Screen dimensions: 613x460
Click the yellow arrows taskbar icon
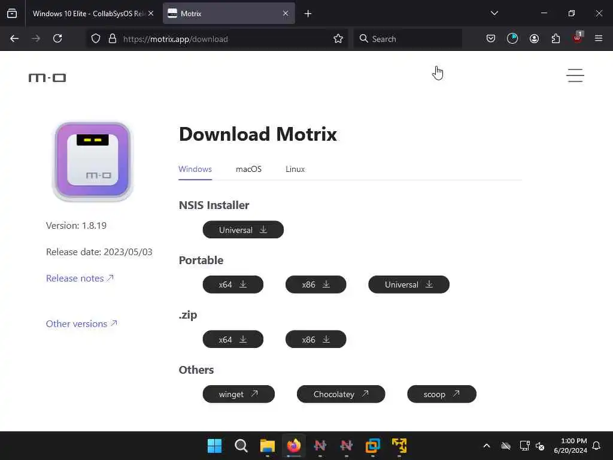(399, 446)
